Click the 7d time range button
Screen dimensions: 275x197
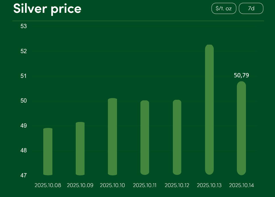[x=251, y=9]
